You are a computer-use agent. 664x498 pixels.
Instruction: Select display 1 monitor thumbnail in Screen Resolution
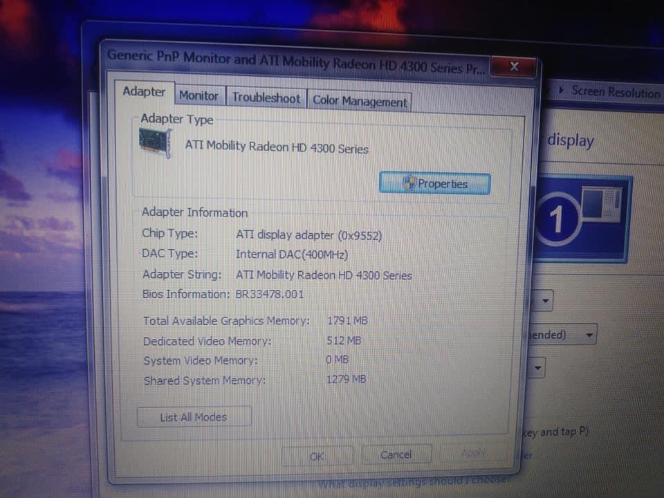click(x=582, y=219)
